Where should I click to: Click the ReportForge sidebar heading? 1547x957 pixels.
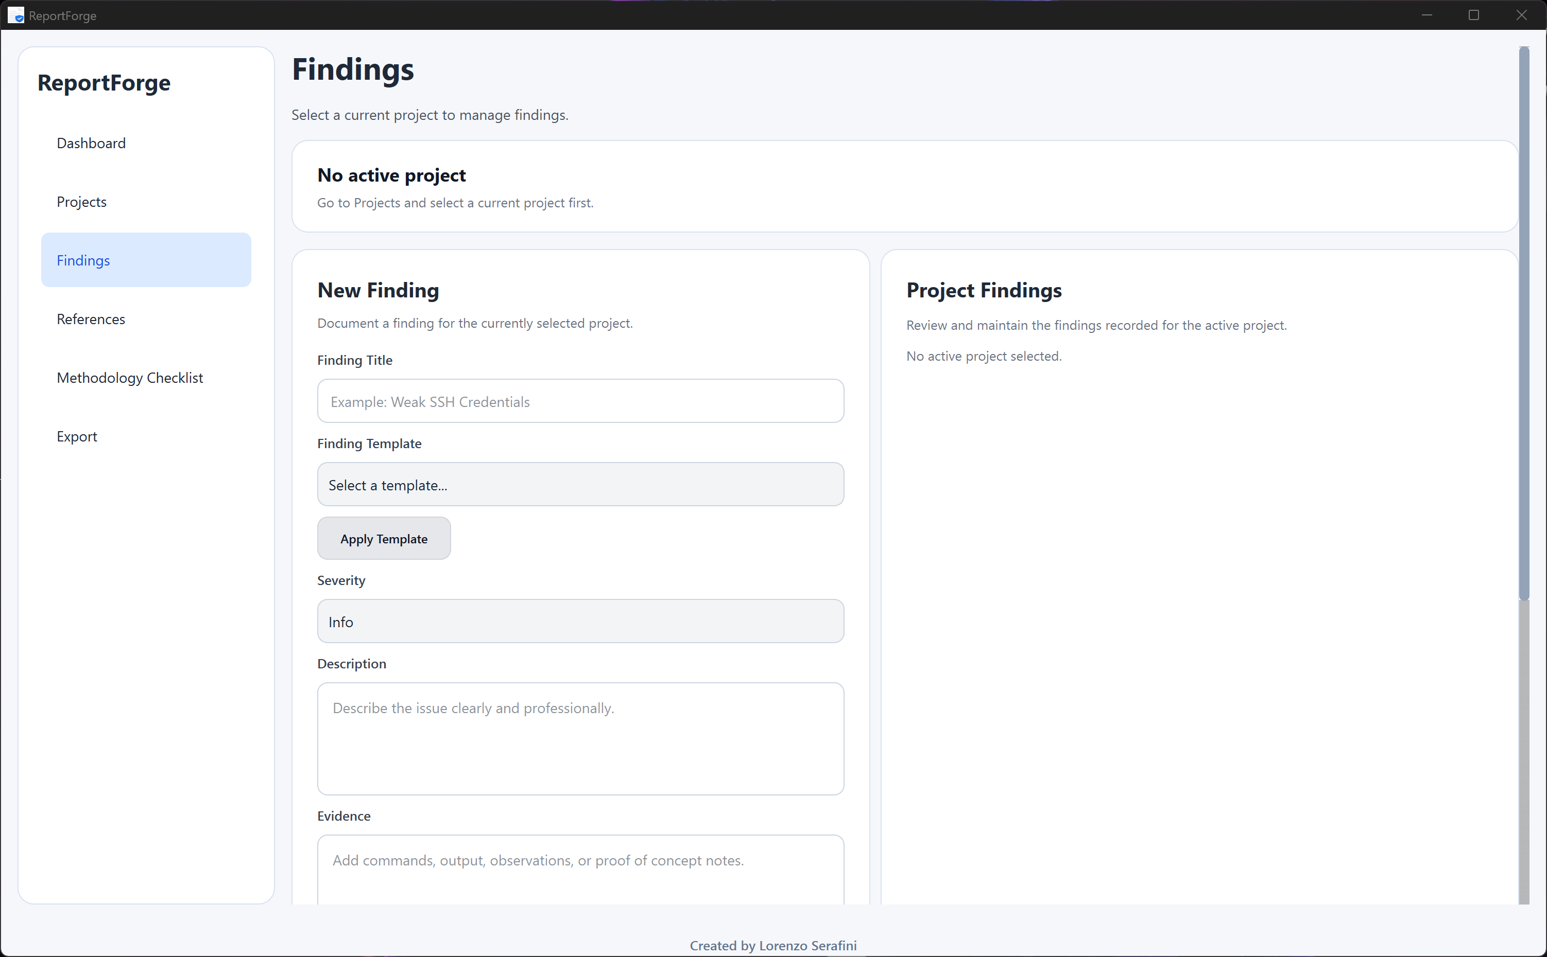coord(104,83)
